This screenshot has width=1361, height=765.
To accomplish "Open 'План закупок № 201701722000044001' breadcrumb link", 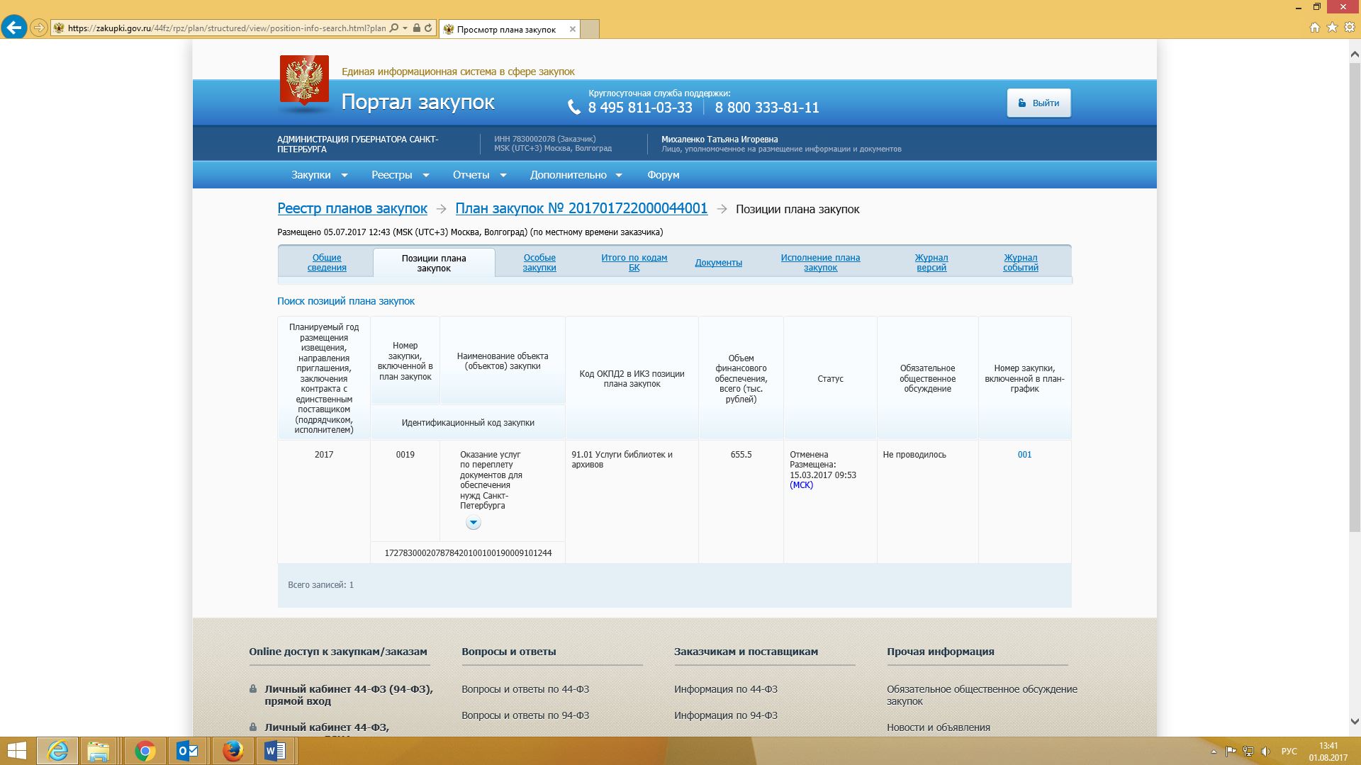I will (x=581, y=208).
